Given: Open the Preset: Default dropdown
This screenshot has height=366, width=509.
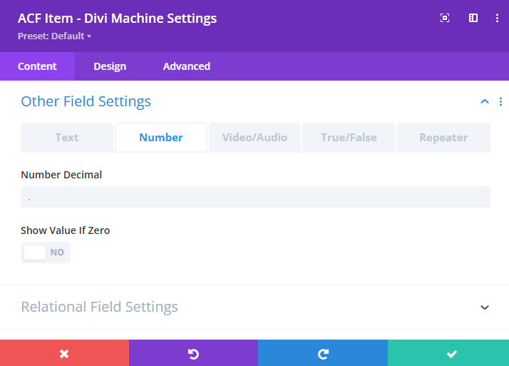Looking at the screenshot, I should coord(54,36).
